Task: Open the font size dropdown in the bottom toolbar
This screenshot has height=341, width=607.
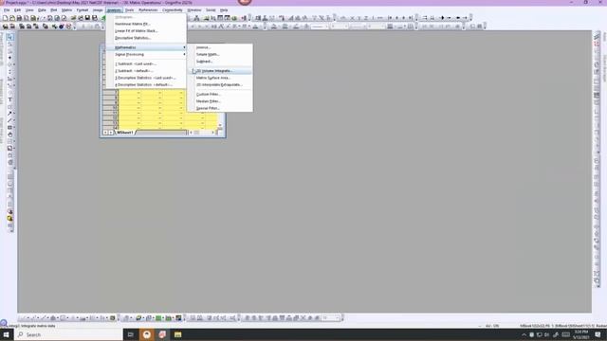Action: pyautogui.click(x=331, y=318)
